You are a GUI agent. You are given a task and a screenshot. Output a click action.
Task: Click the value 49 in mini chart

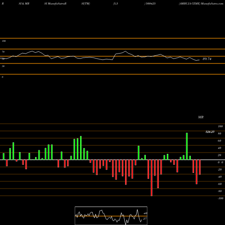145,213
